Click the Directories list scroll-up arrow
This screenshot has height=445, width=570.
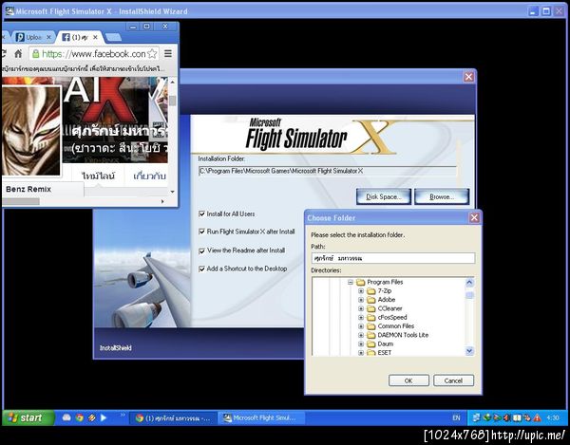click(x=469, y=283)
